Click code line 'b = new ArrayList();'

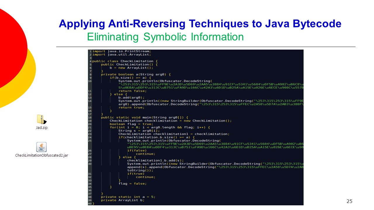coord(131,68)
